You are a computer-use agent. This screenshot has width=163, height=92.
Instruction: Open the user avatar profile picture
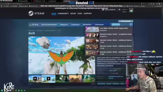pos(131,10)
